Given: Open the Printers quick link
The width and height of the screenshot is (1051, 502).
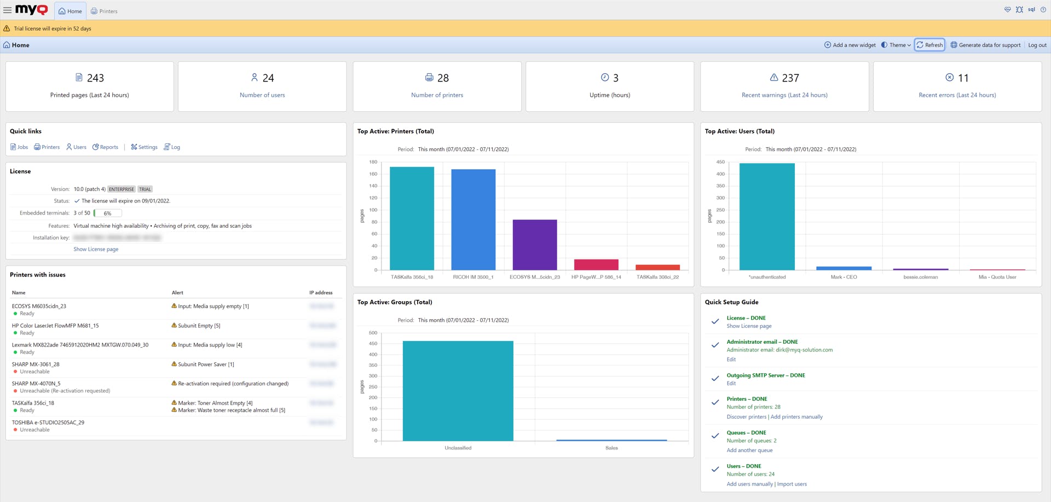Looking at the screenshot, I should pyautogui.click(x=47, y=147).
